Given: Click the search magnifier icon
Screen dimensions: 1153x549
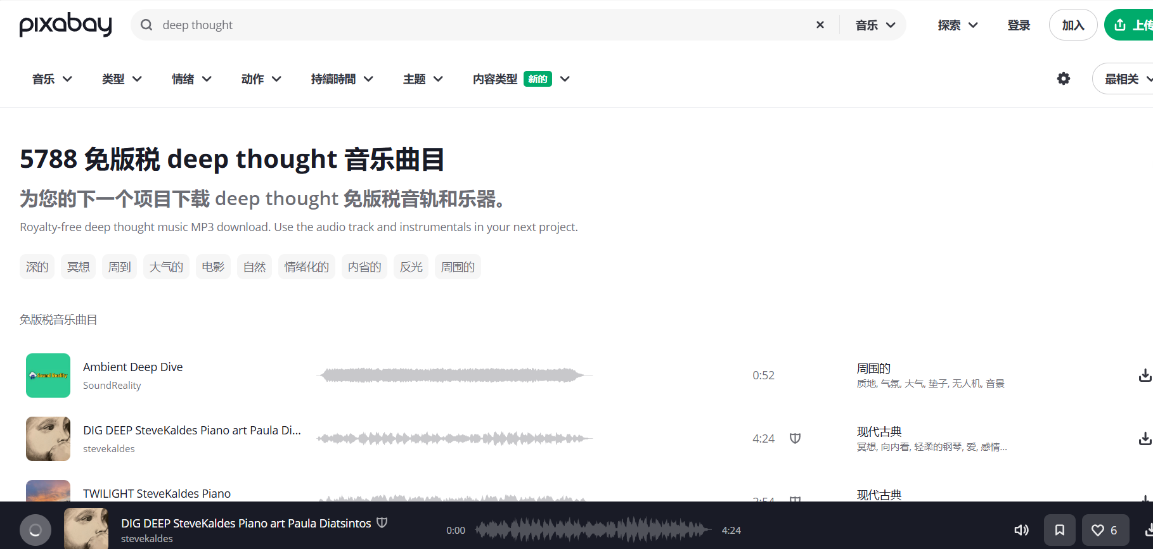Looking at the screenshot, I should (x=146, y=25).
